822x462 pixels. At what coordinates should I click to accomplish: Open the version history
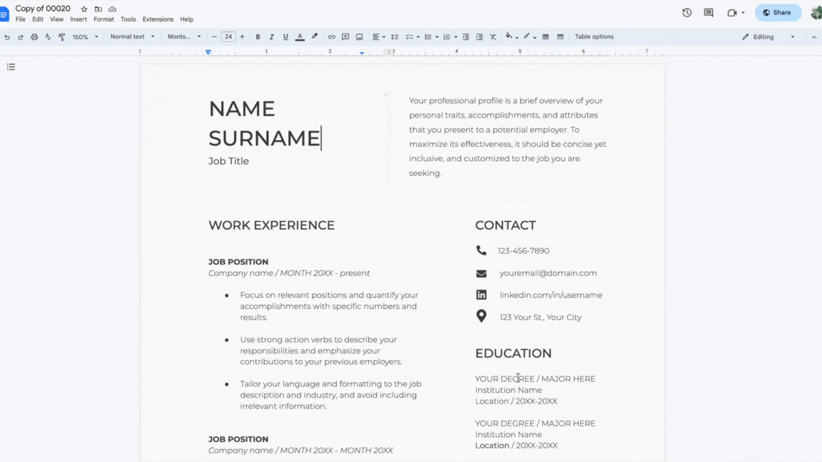686,13
